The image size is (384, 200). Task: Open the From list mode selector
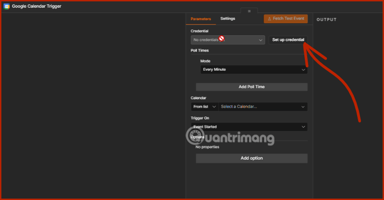(x=204, y=107)
